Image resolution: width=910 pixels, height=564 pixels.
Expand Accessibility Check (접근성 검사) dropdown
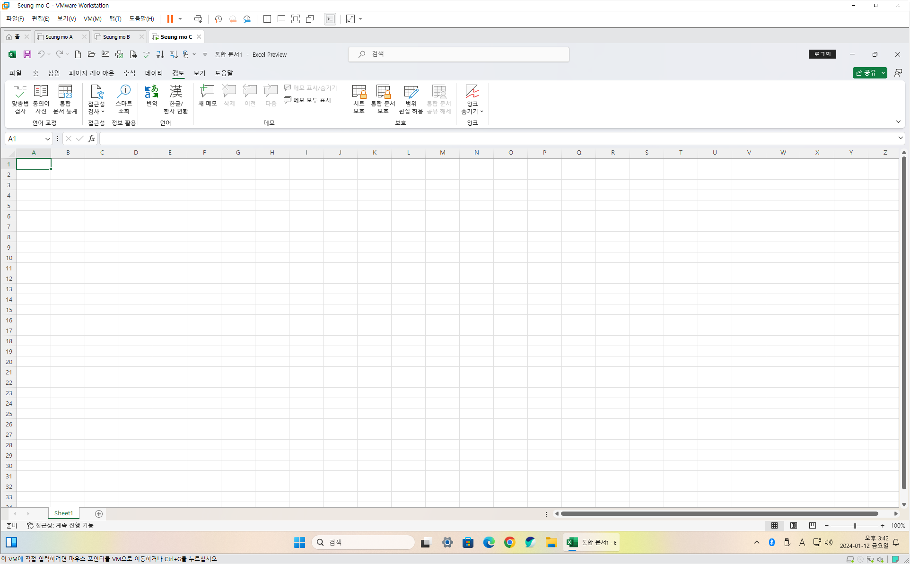pyautogui.click(x=103, y=112)
